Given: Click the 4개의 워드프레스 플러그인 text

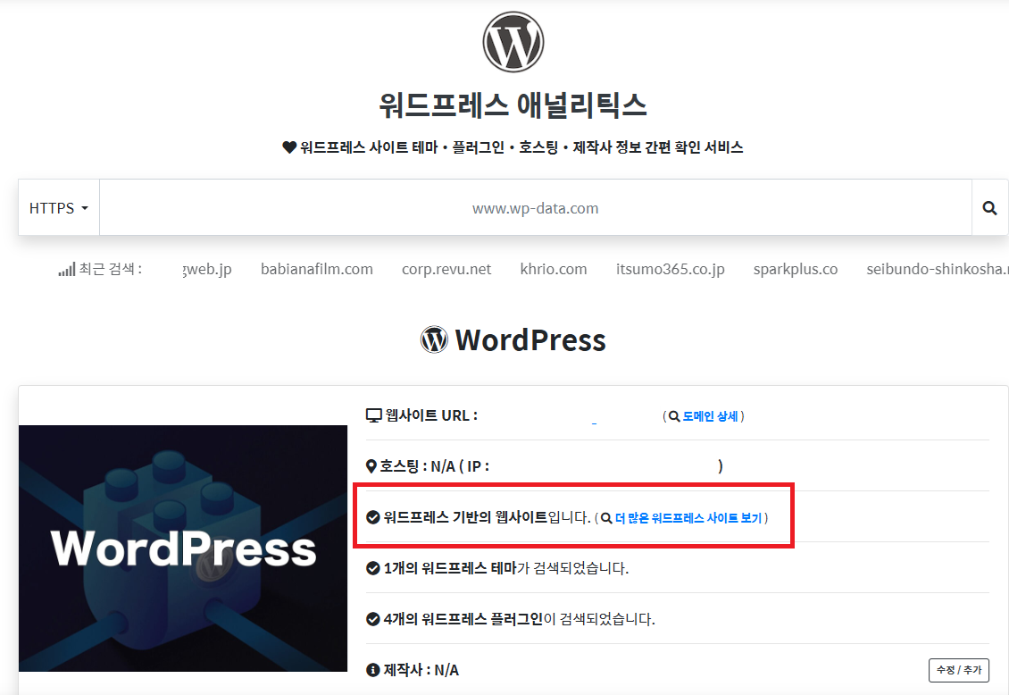Looking at the screenshot, I should point(463,619).
